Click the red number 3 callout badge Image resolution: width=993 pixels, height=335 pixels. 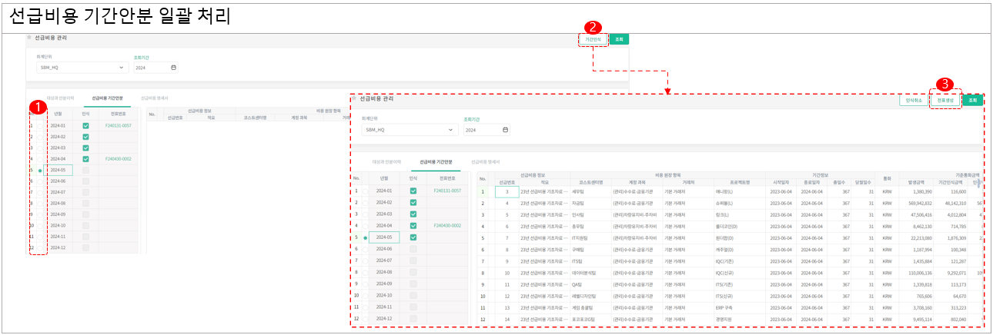point(945,83)
